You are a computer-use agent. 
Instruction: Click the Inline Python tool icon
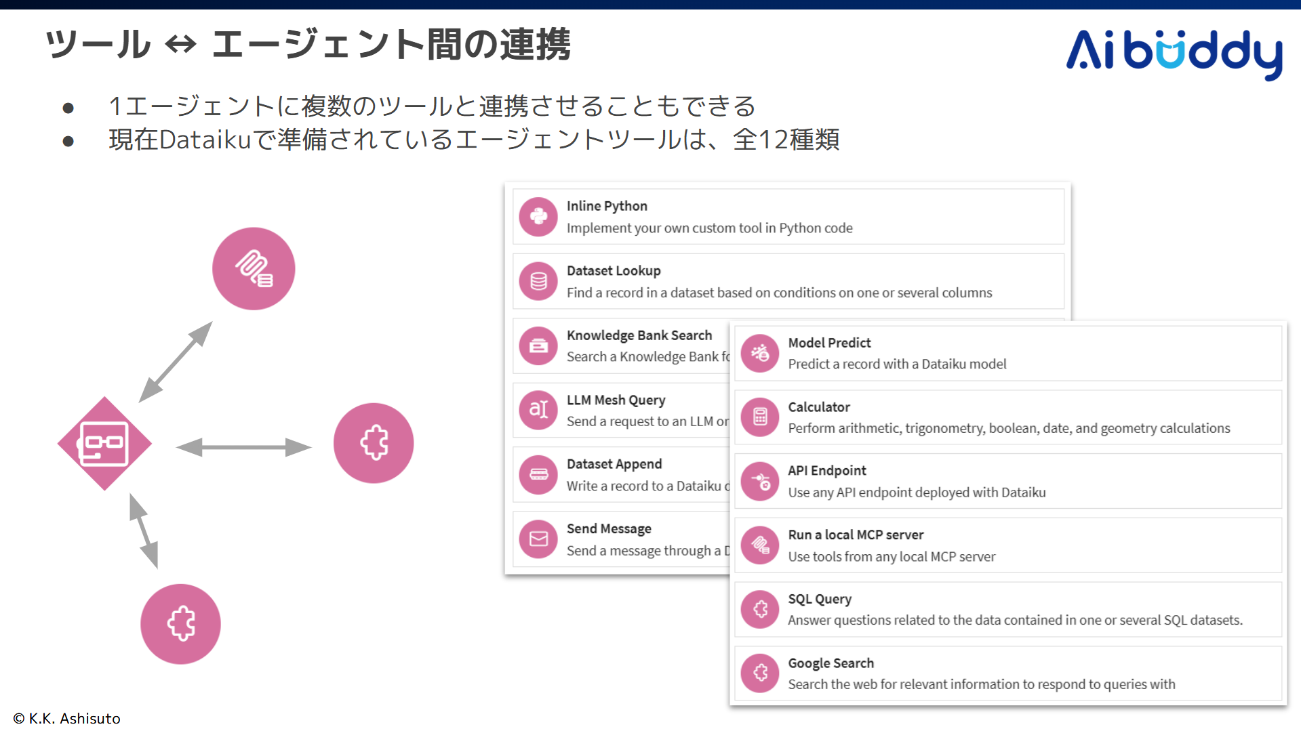tap(538, 217)
